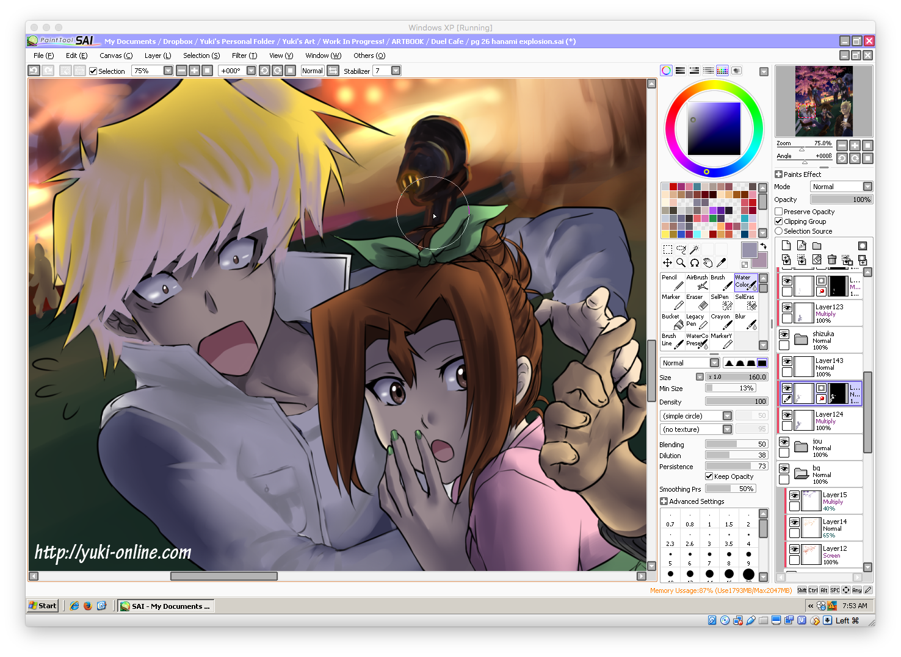This screenshot has width=901, height=657.
Task: Click the undo arrow in the toolbar
Action: click(34, 71)
